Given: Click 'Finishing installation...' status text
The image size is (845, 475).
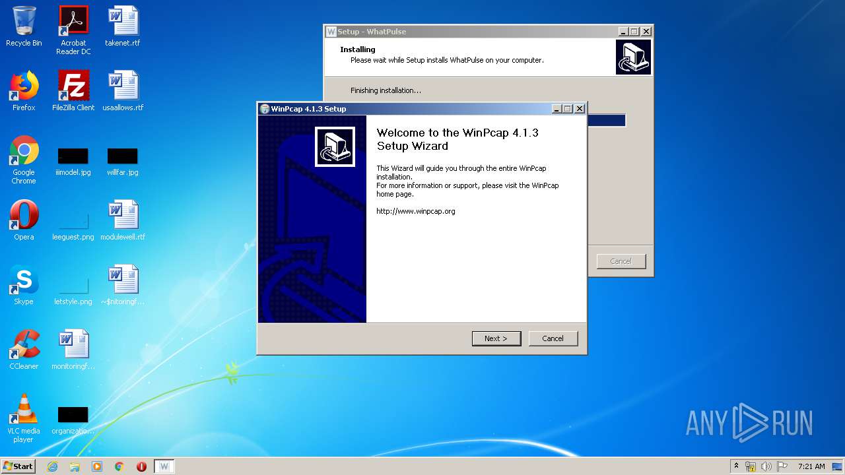Looking at the screenshot, I should [386, 90].
